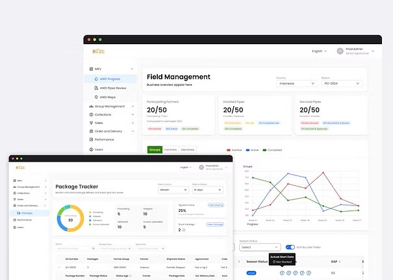Click the info icon next to Stuck Package count
This screenshot has width=393, height=280.
(184, 230)
